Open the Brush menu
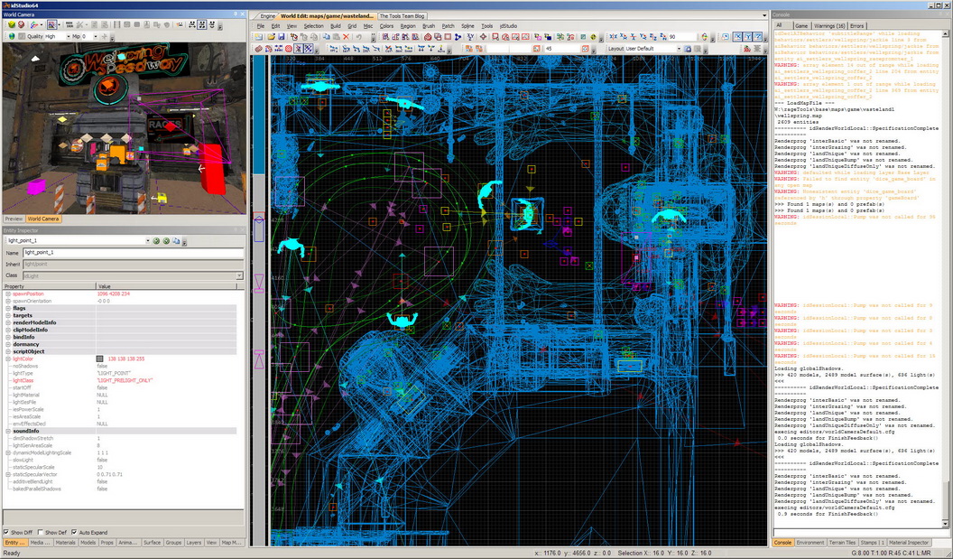 click(429, 26)
